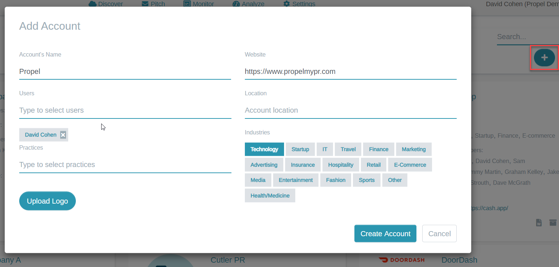Open the Users selection field
This screenshot has height=267, width=559.
[125, 110]
